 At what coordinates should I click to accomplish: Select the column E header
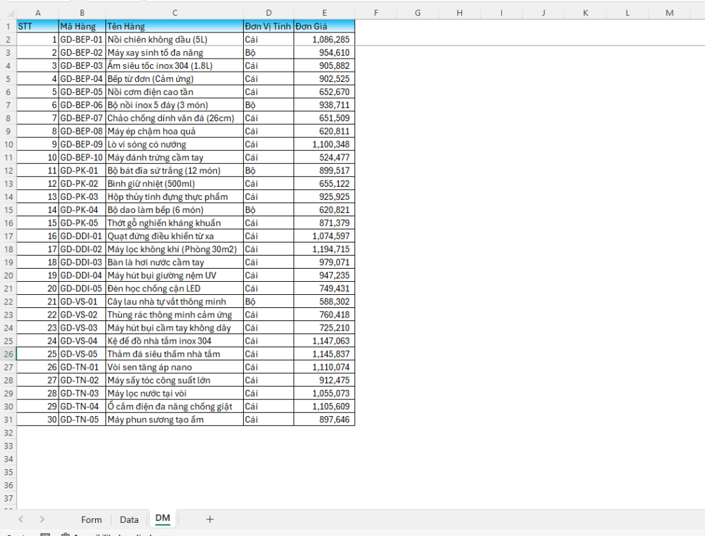click(x=324, y=12)
